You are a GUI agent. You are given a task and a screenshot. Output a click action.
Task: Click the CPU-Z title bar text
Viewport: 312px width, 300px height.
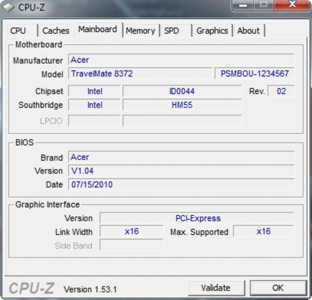coord(32,7)
